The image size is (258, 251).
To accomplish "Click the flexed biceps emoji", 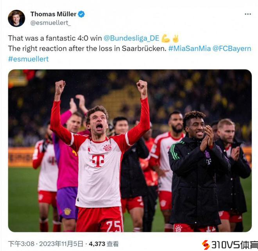I will tap(166, 38).
